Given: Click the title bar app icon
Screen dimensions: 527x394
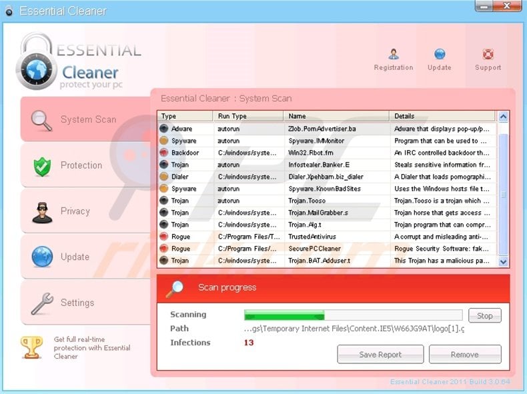Looking at the screenshot, I should tap(9, 11).
